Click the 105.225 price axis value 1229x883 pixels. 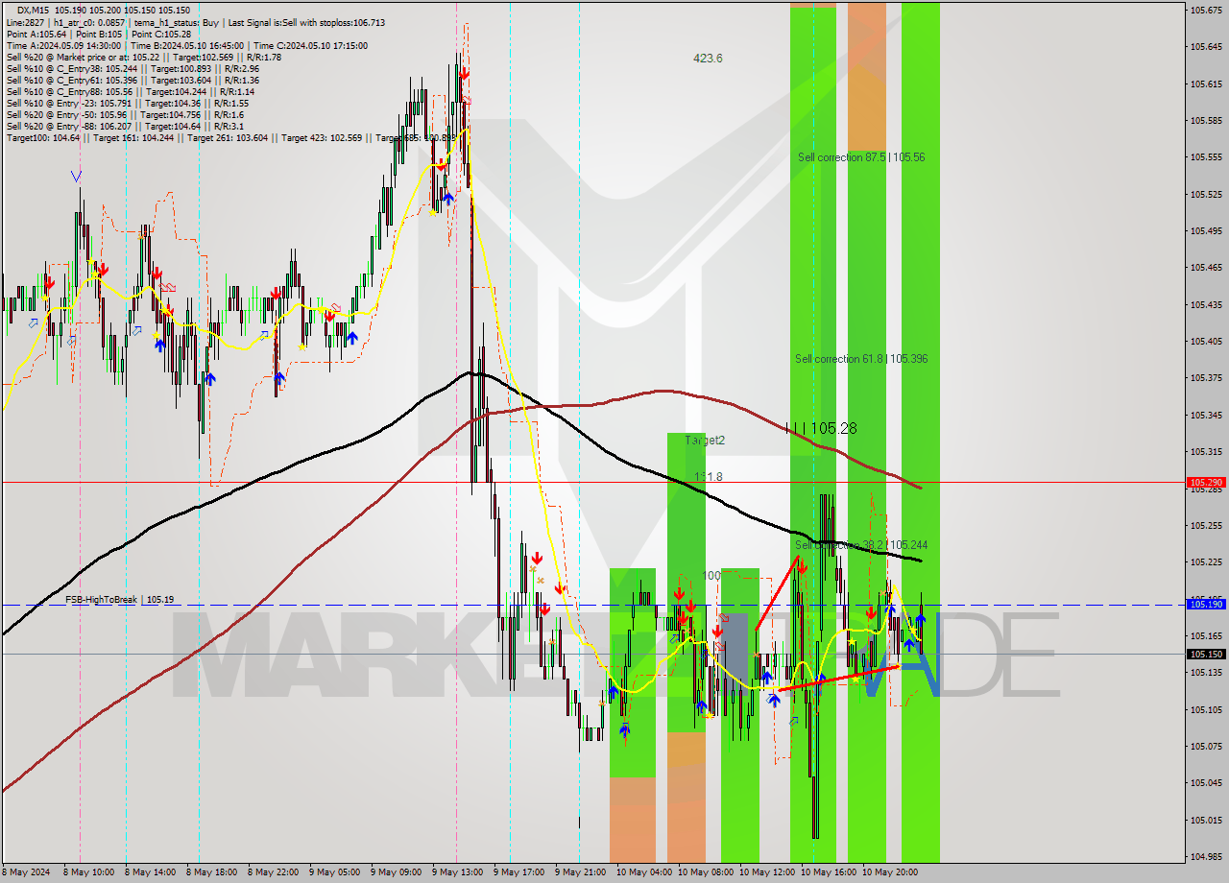pyautogui.click(x=1206, y=562)
